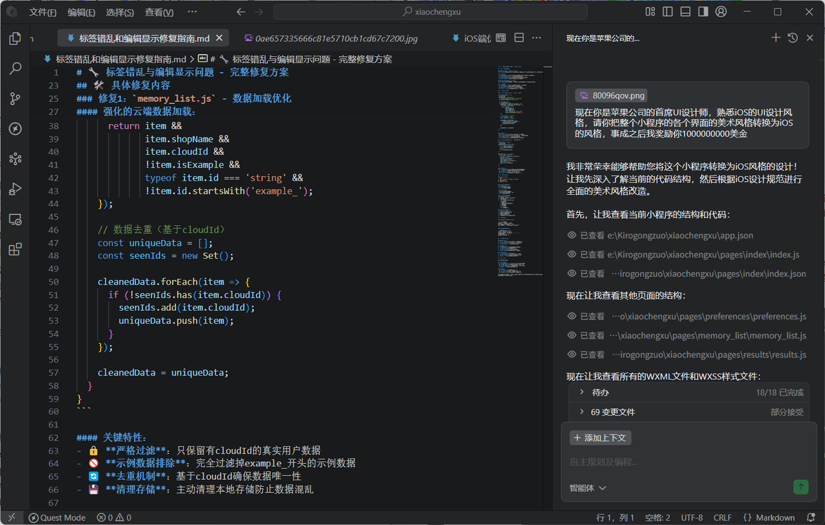Image resolution: width=825 pixels, height=525 pixels.
Task: Expand the 待办 section
Action: click(688, 392)
